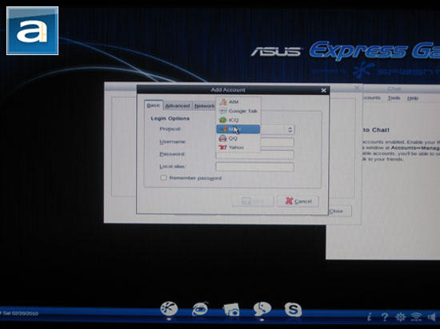The width and height of the screenshot is (440, 329).
Task: Open Tools menu in Chat window
Action: [x=394, y=97]
